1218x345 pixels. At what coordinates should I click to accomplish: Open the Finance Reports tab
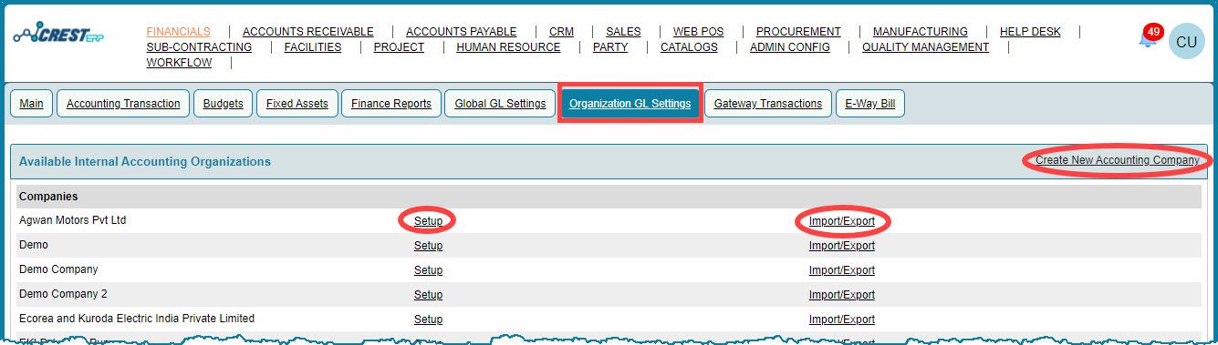[391, 104]
